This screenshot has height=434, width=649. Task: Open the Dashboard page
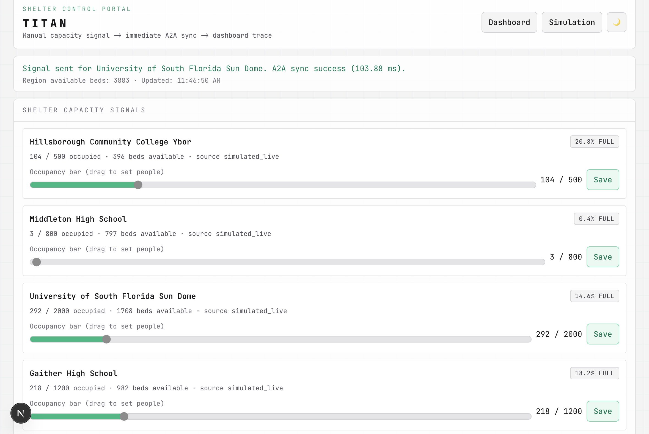pyautogui.click(x=509, y=22)
